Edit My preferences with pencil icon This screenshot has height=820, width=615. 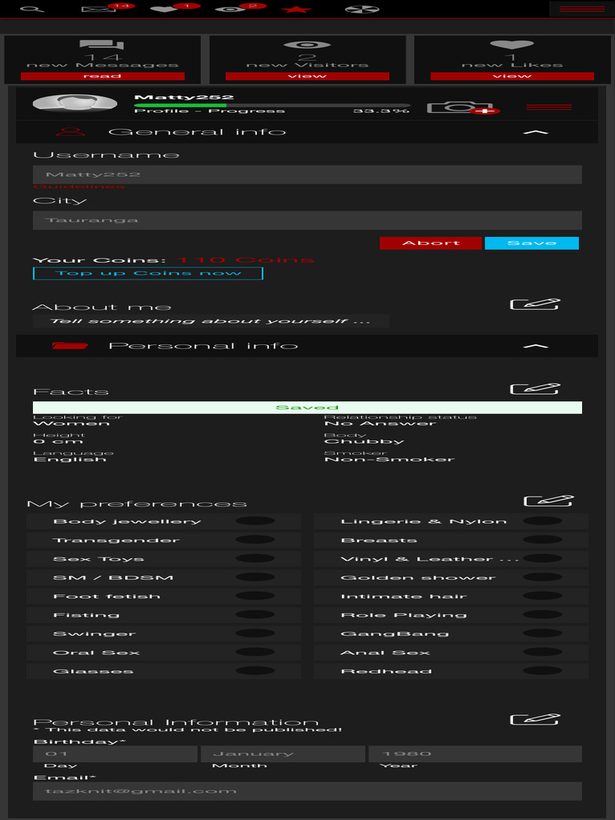coord(549,500)
